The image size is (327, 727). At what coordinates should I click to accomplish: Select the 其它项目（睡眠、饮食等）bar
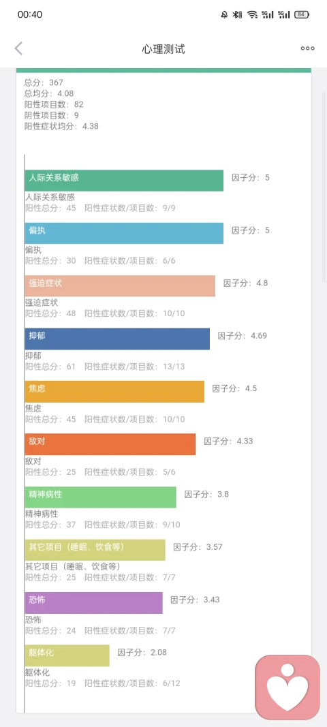95,551
